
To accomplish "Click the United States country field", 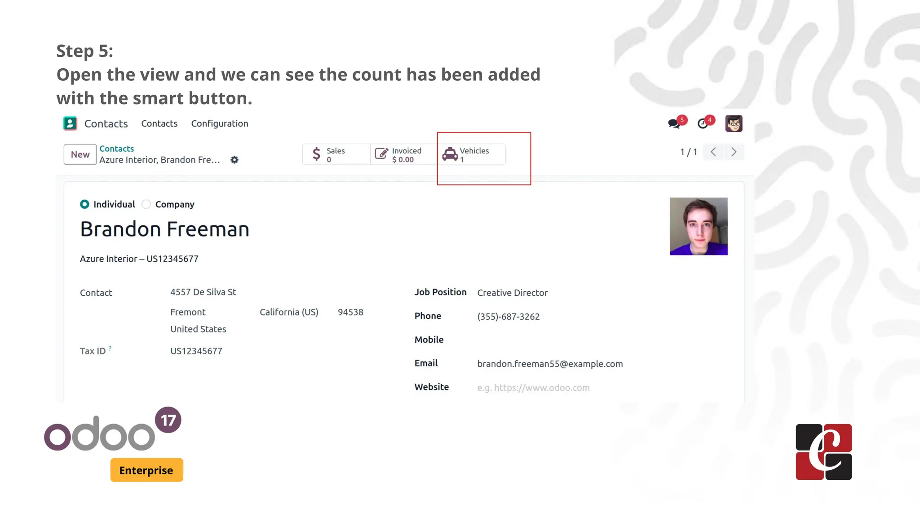I will tap(198, 329).
